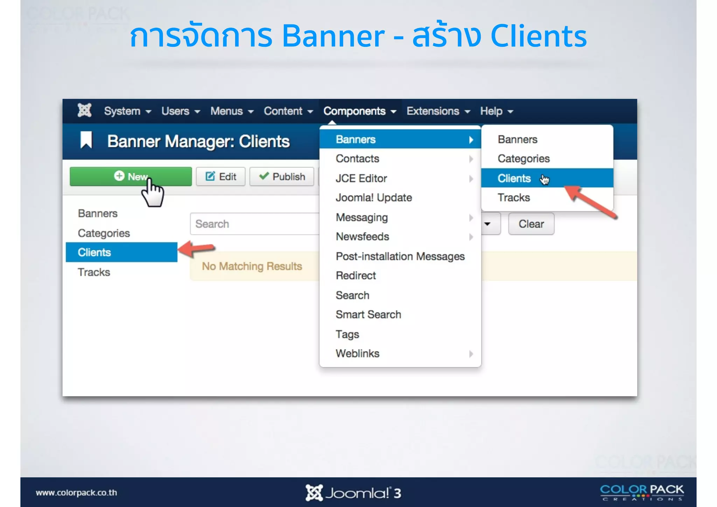The image size is (717, 507).
Task: Expand Newsfeeds submenu item
Action: click(x=400, y=237)
